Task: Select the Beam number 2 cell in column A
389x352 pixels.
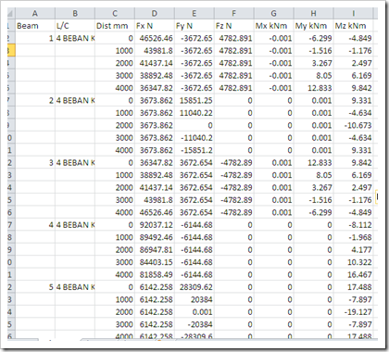Action: [35, 100]
